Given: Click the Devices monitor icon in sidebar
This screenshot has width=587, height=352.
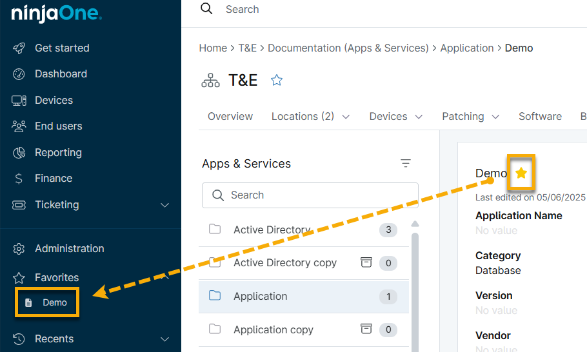Looking at the screenshot, I should point(19,101).
